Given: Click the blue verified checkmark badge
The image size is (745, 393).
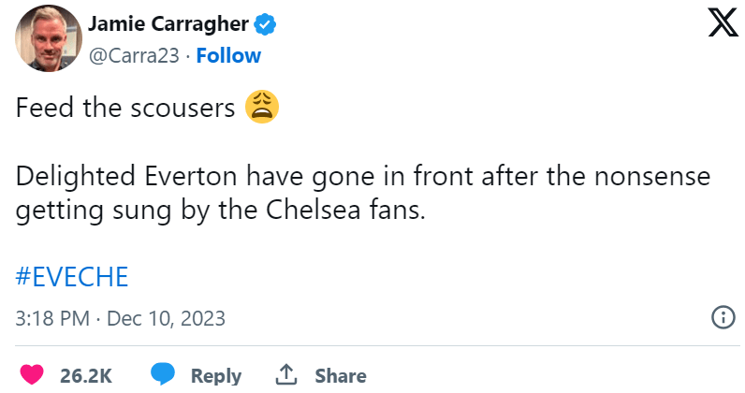Looking at the screenshot, I should click(x=266, y=25).
